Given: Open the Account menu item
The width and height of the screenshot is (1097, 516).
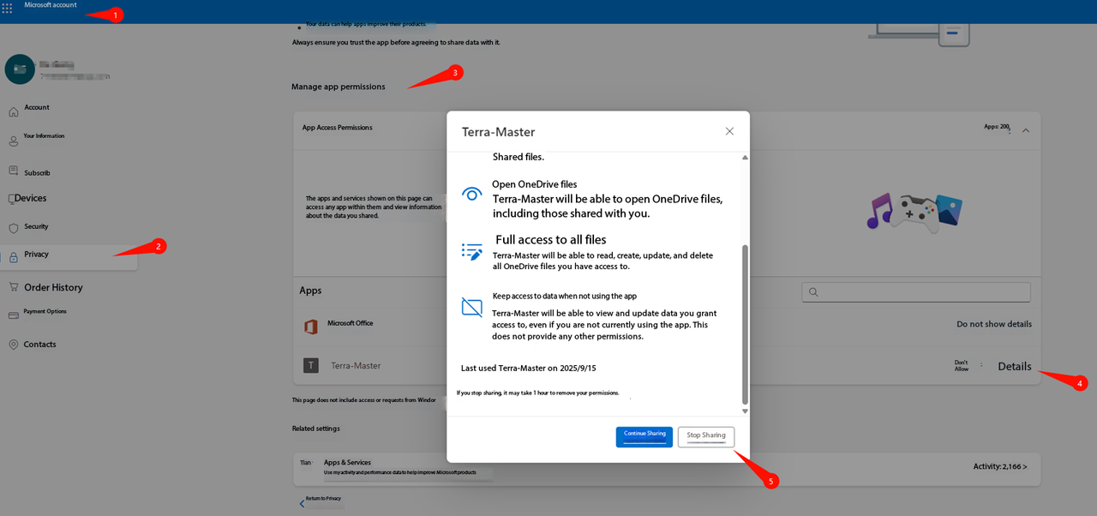Looking at the screenshot, I should [37, 107].
